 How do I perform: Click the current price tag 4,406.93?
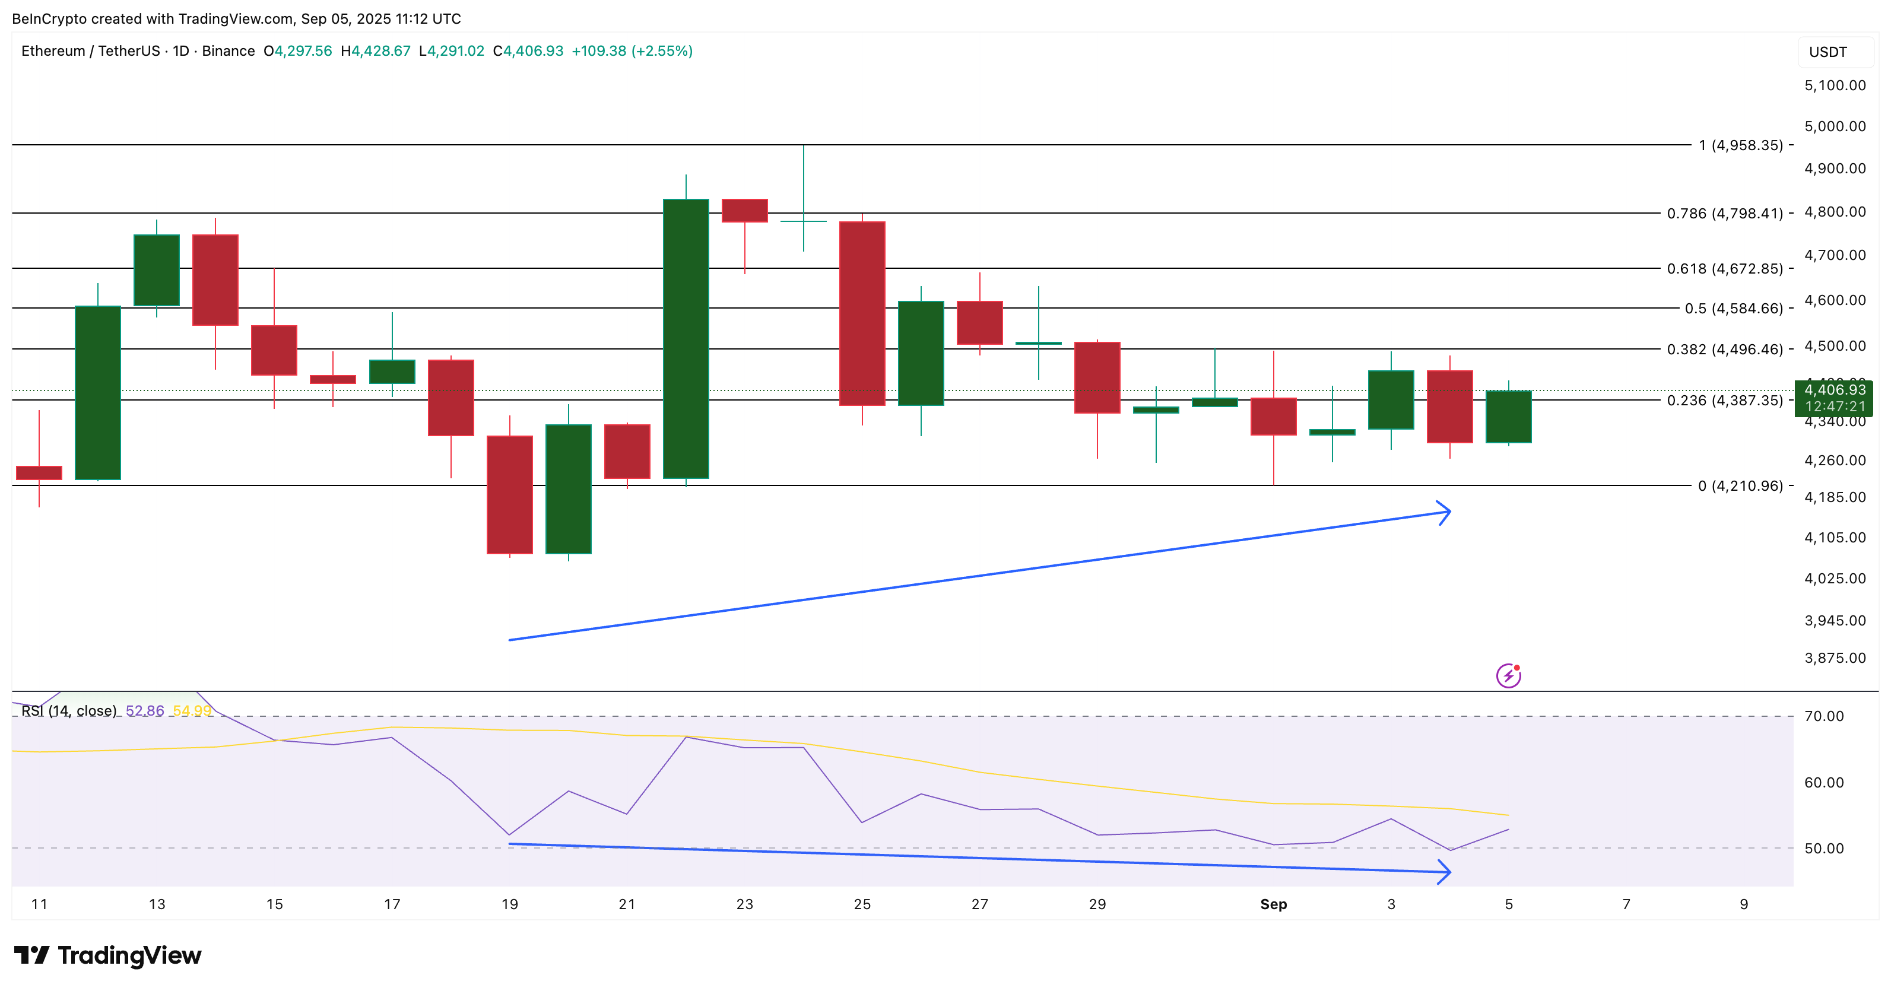click(1834, 390)
